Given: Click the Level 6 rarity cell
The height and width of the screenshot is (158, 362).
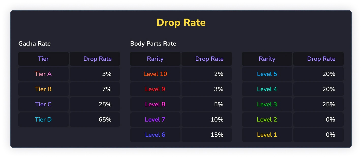Looking at the screenshot, I should click(155, 135).
